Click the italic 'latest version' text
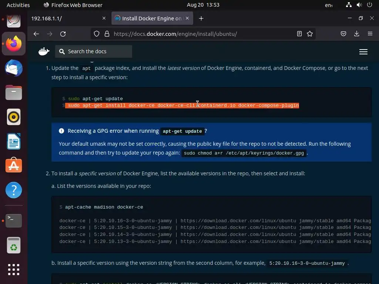Viewport: 379px width, 284px height. (x=184, y=68)
